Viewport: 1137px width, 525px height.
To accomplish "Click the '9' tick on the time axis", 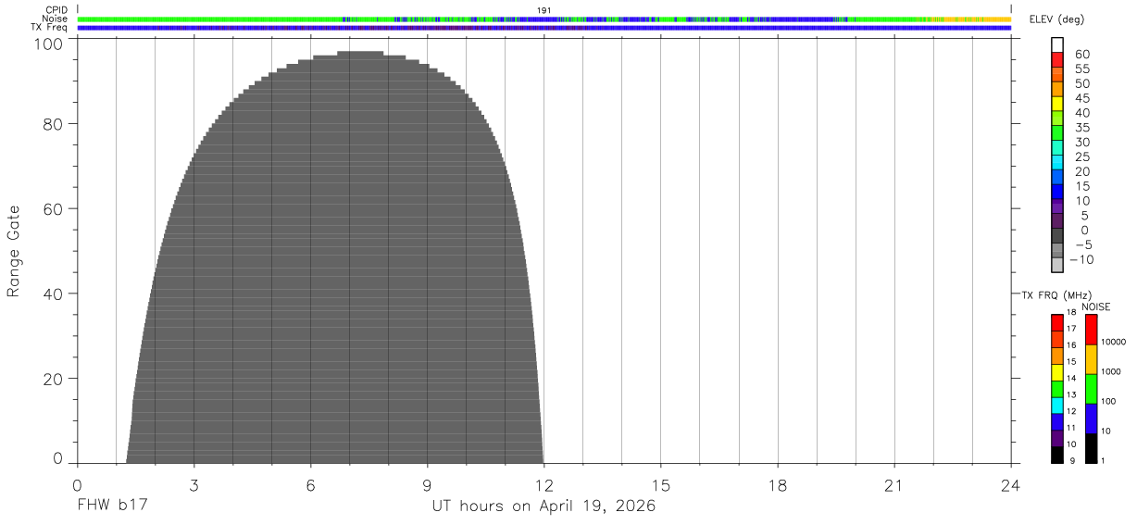I will pyautogui.click(x=428, y=485).
